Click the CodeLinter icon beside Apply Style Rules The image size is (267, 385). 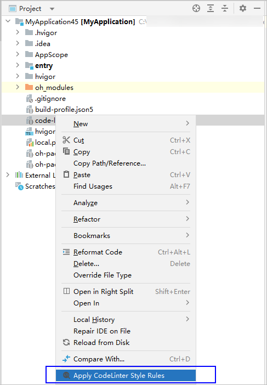66,375
